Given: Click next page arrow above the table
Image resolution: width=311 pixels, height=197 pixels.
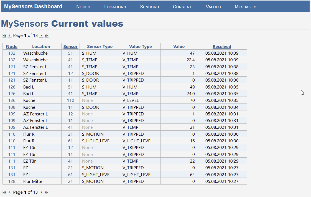Looking at the screenshot, I should click(x=41, y=36).
